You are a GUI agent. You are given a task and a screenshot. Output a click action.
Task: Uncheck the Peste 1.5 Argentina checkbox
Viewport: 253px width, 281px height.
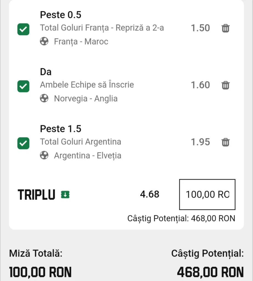23,143
